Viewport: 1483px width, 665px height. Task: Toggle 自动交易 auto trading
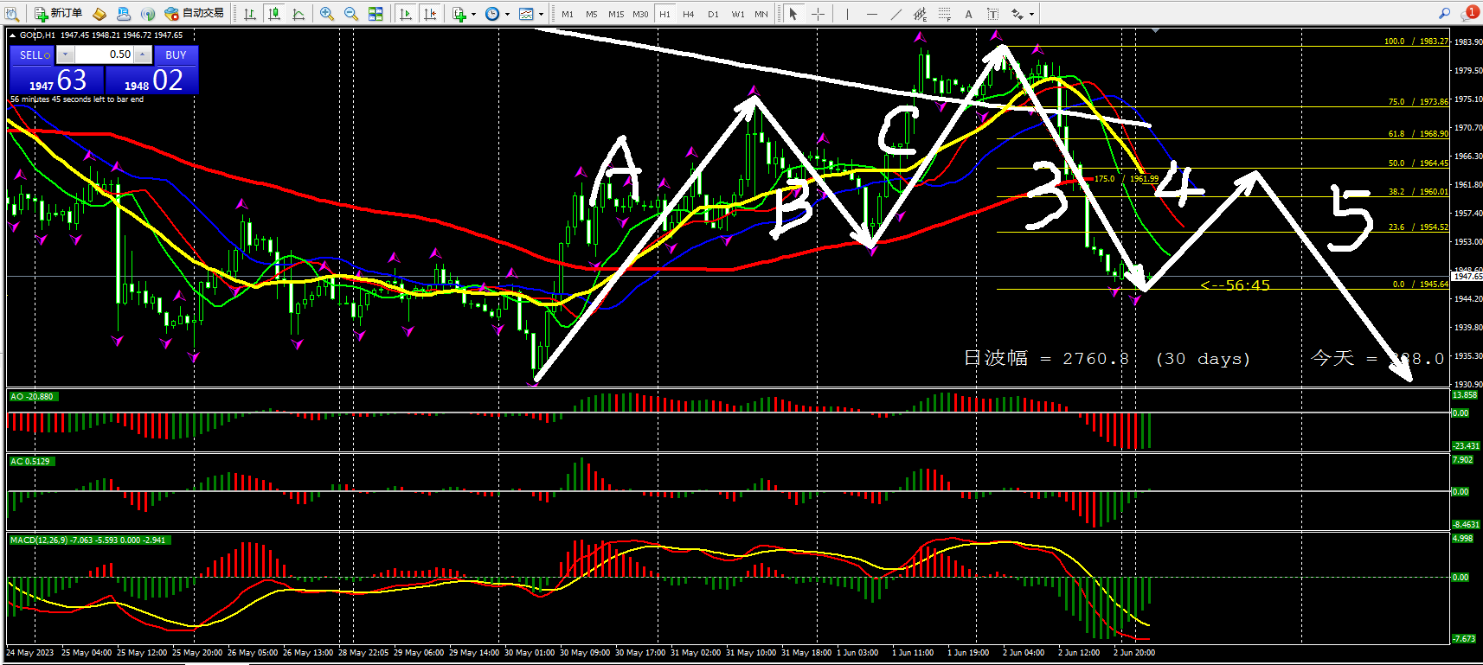196,13
